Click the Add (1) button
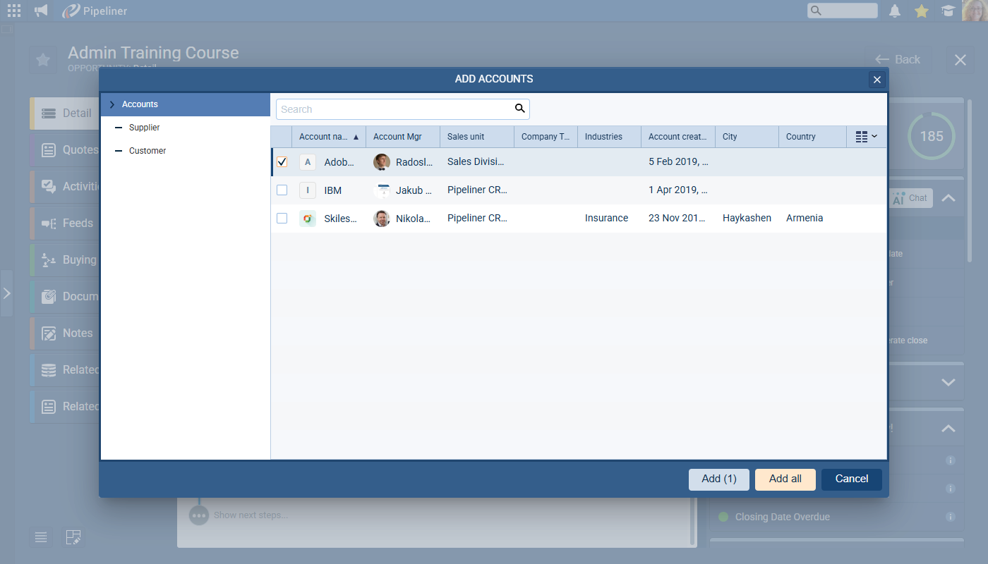 718,479
